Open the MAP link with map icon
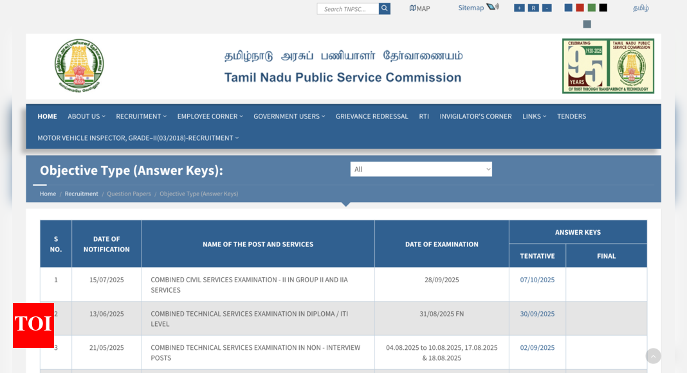This screenshot has width=687, height=373. point(419,8)
